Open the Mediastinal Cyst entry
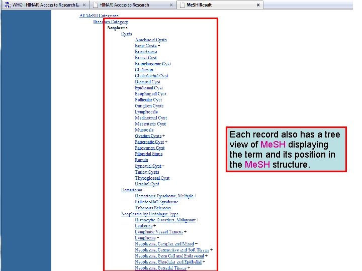Viewport: 362px width, 271px height. point(151,118)
